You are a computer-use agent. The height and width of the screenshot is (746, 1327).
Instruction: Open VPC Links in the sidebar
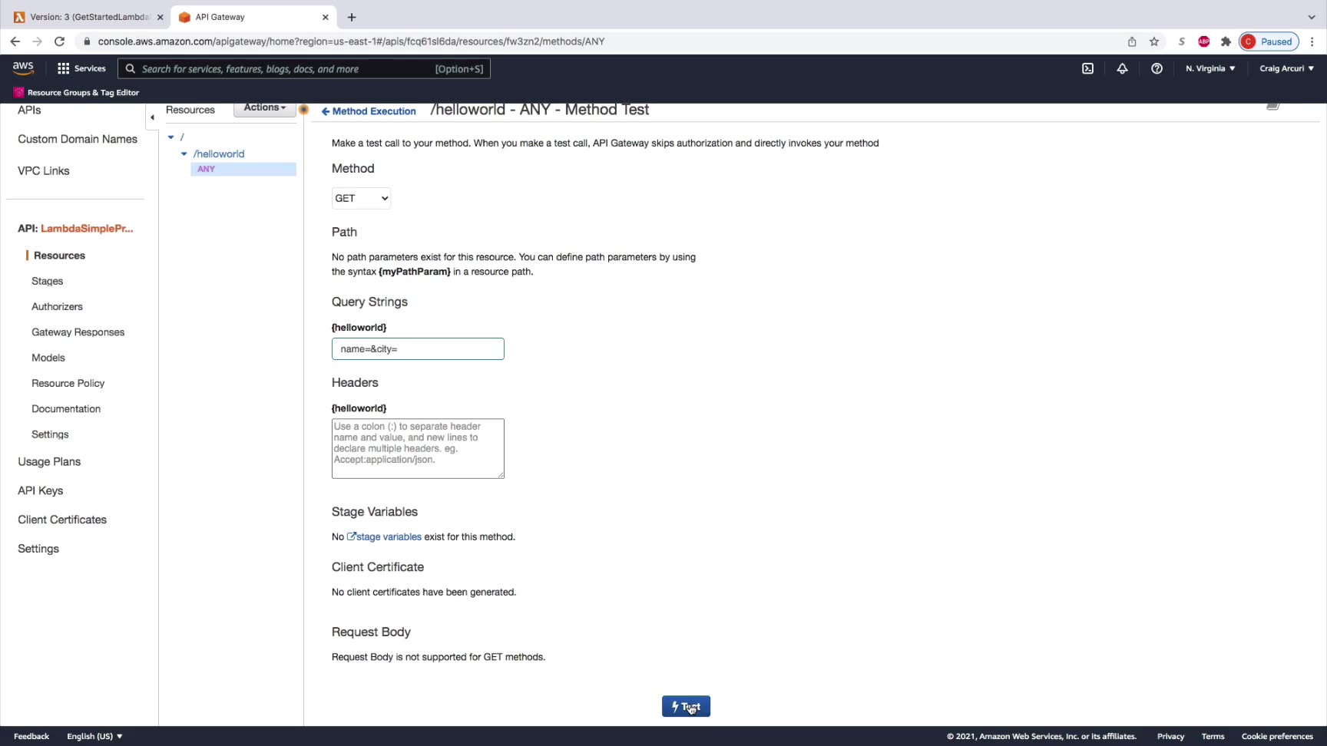point(44,170)
